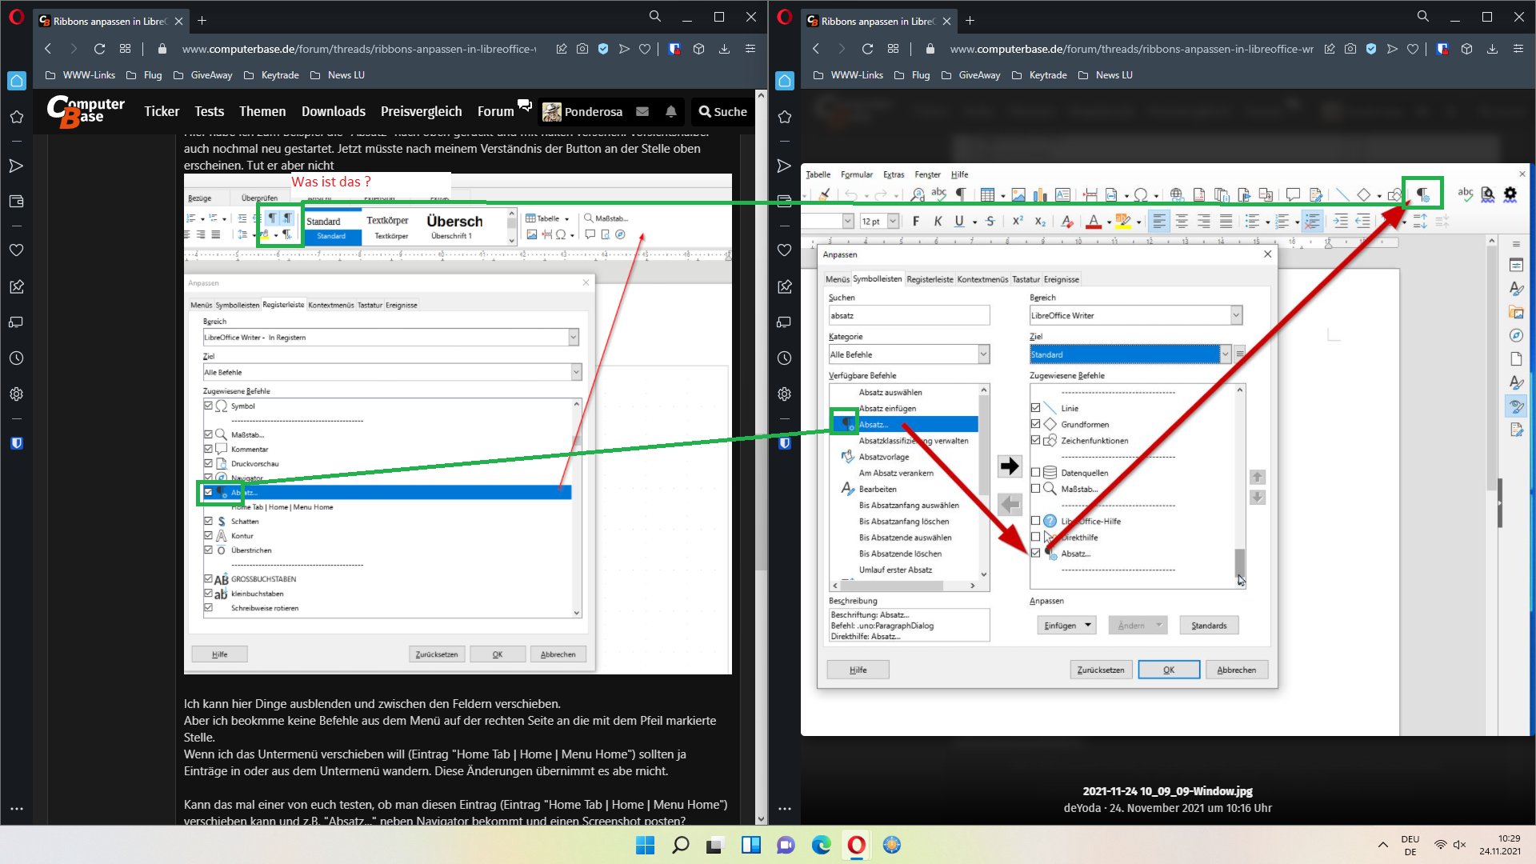Open the ComputerBase messages envelope icon
1536x864 pixels.
[642, 112]
